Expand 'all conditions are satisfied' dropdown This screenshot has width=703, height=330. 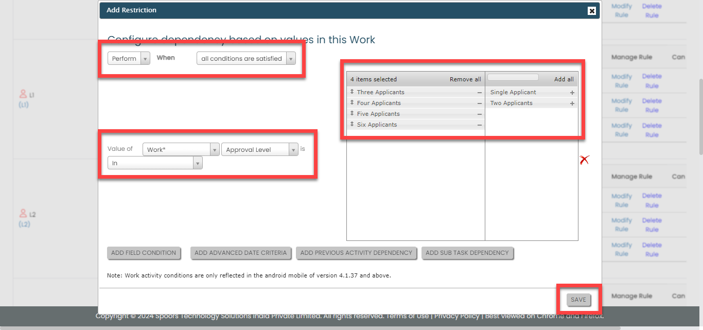pyautogui.click(x=246, y=59)
